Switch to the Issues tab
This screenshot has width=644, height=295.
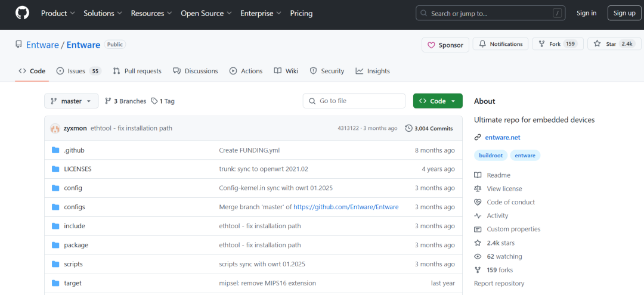79,71
